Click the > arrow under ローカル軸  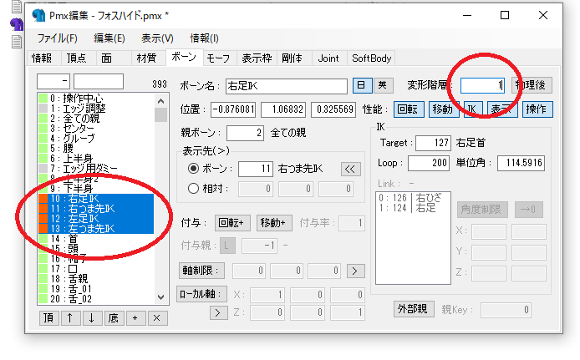pos(218,312)
